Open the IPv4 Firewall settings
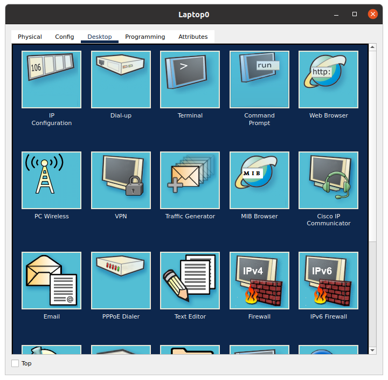 (x=259, y=280)
